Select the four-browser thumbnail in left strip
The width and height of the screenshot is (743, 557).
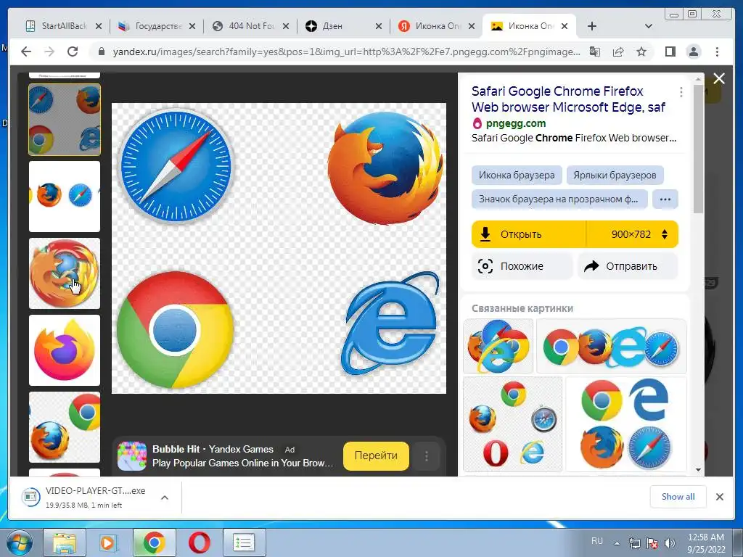[65, 120]
